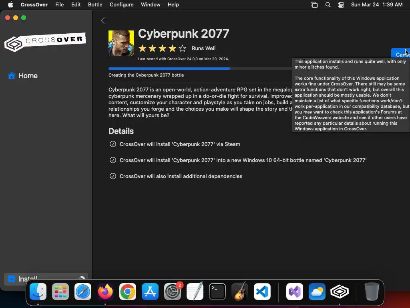410x308 pixels.
Task: Click the Cyberpunk 2077 cover thumbnail
Action: click(x=121, y=43)
